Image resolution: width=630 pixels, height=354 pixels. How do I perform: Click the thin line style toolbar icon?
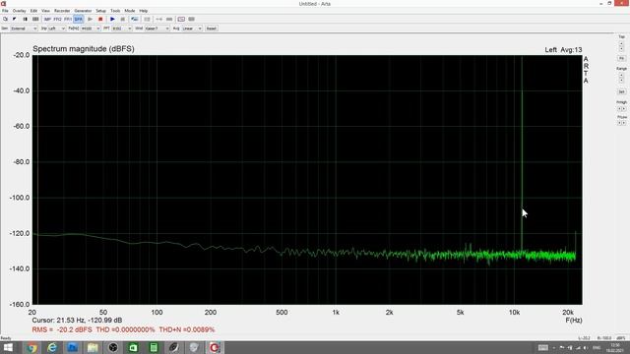159,19
